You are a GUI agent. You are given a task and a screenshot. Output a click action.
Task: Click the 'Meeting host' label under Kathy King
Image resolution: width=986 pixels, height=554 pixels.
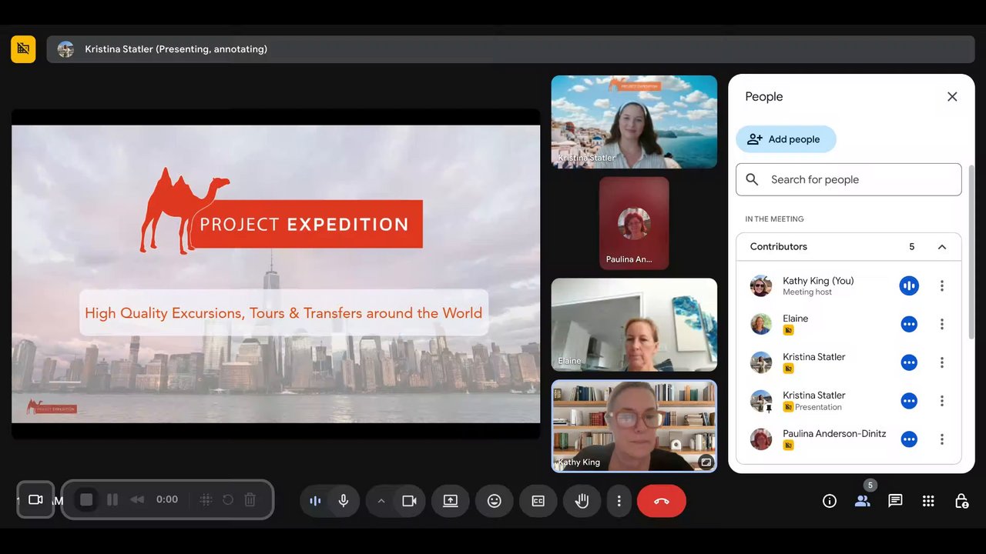click(807, 292)
